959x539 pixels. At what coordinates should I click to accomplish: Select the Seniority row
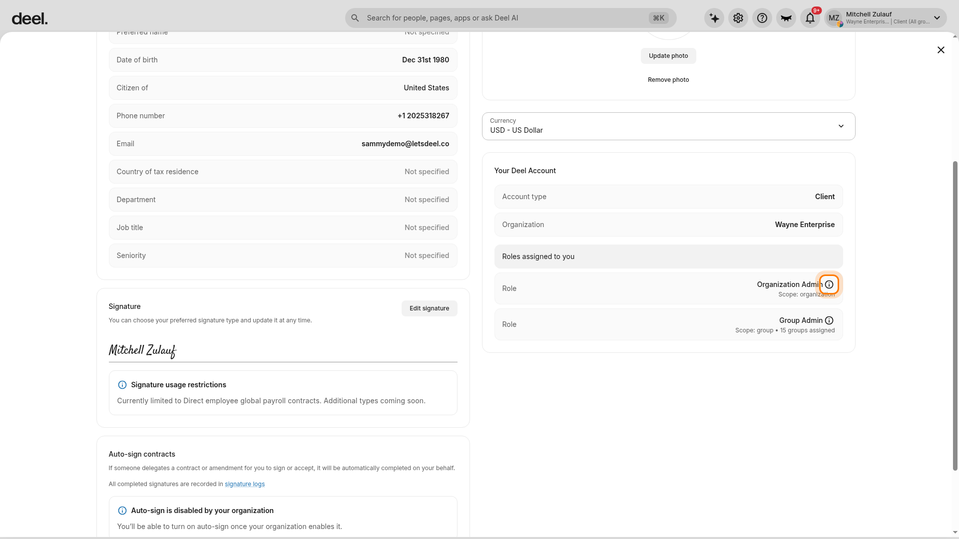point(283,256)
